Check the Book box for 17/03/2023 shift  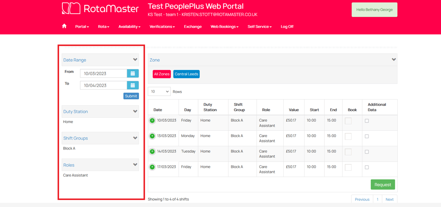point(348,167)
